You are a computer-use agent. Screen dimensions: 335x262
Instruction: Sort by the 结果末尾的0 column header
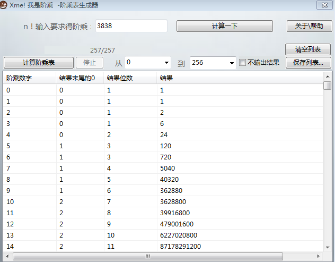(x=80, y=78)
